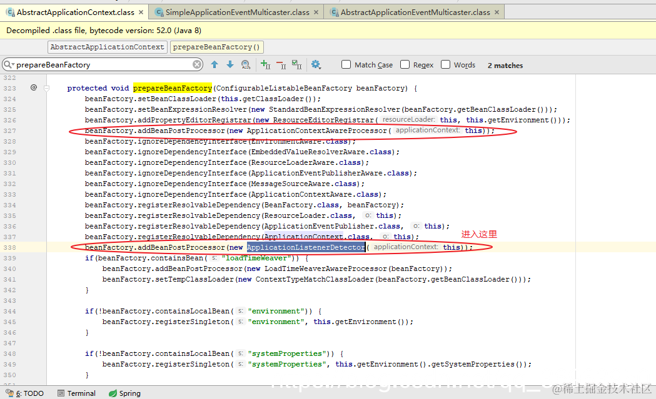
Task: Click ApplicationEventPublisher.class on line 336
Action: coord(332,227)
